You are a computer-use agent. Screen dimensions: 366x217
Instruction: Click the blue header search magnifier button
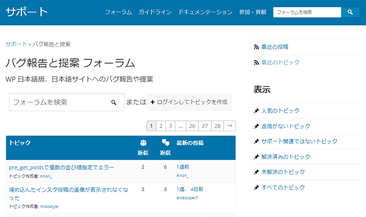[350, 12]
